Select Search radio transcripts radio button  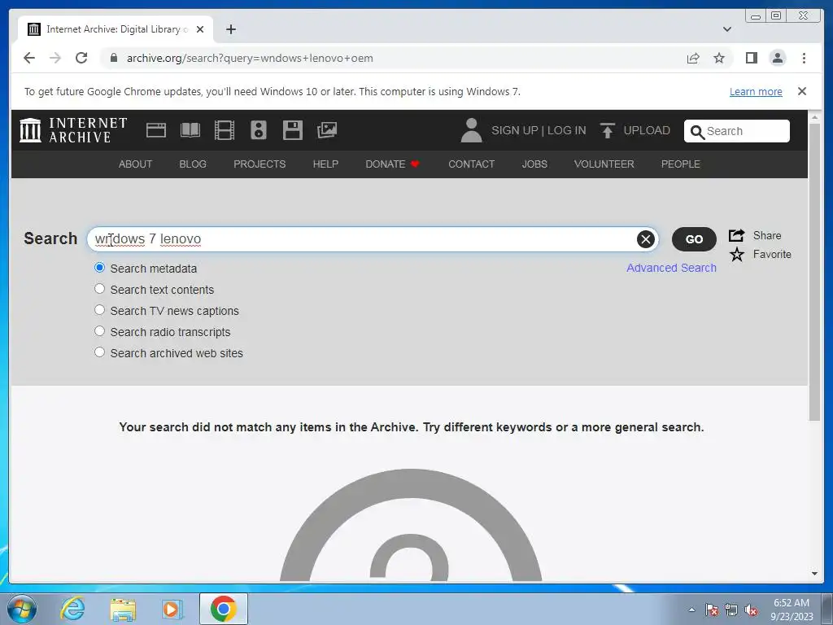99,331
